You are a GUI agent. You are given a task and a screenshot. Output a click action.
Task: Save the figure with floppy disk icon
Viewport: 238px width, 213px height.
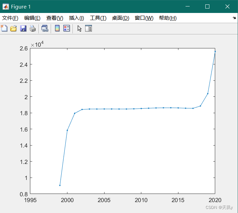[x=23, y=28]
